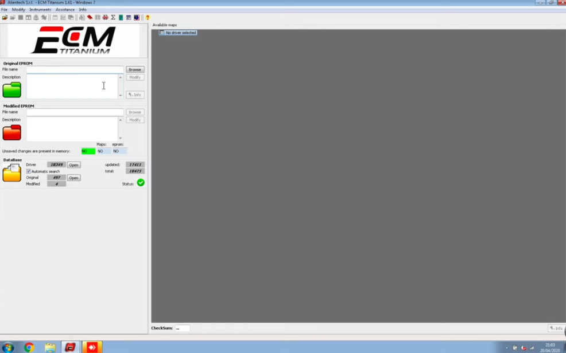Open the Assistance menu
The height and width of the screenshot is (353, 566).
point(65,10)
